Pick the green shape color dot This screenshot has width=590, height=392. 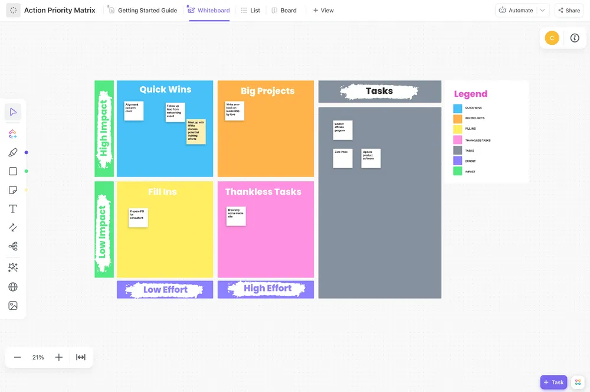(x=27, y=171)
